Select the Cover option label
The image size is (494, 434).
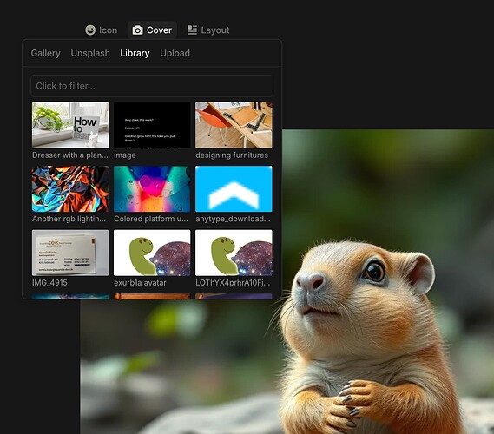pos(159,30)
